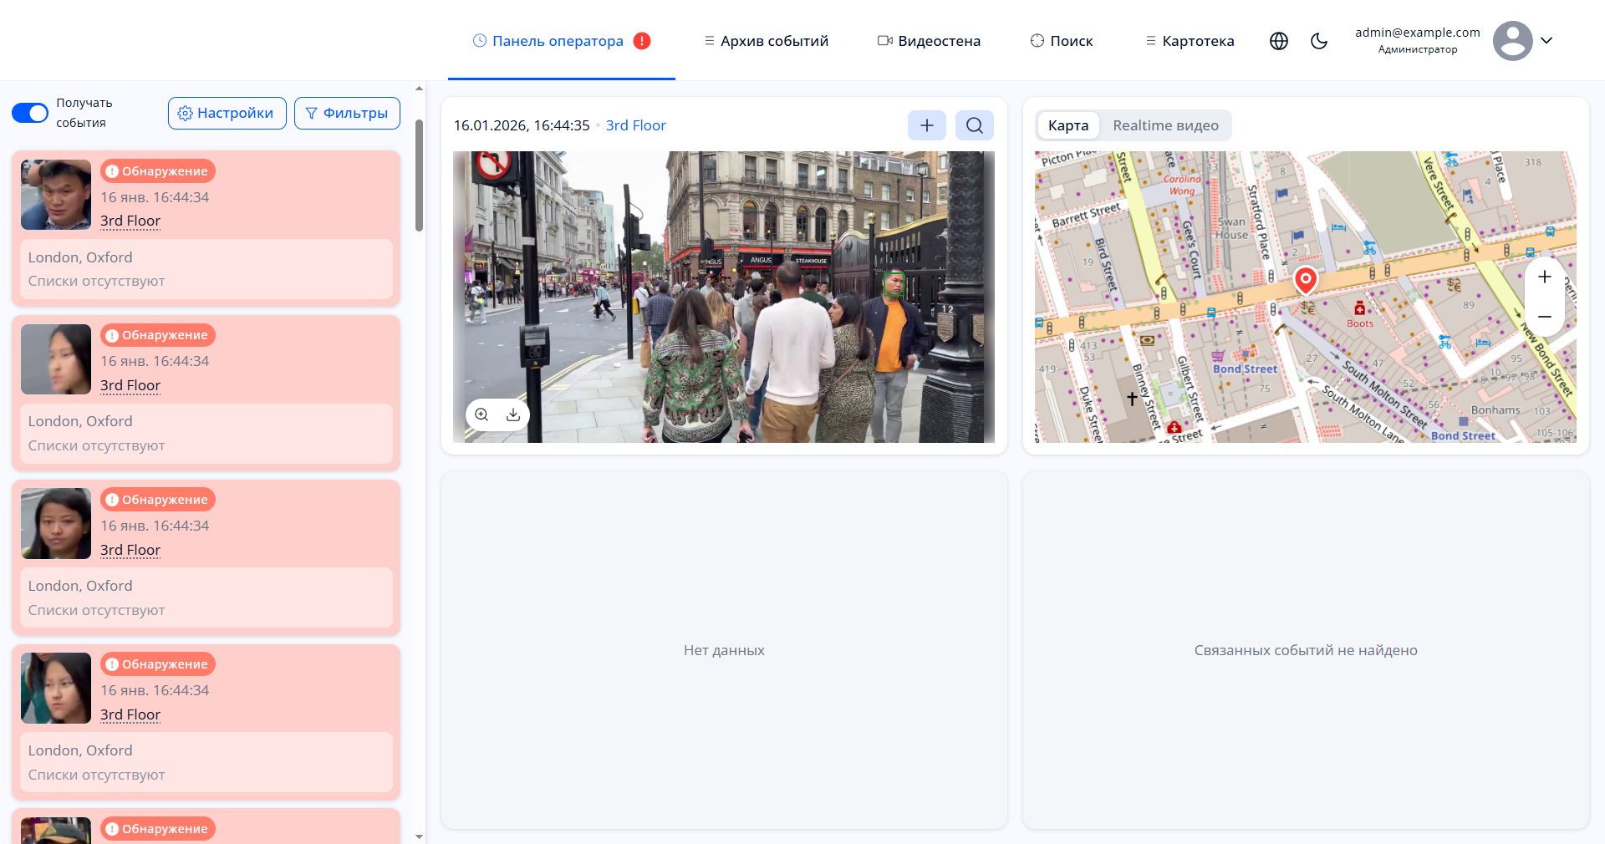
Task: Click the event list vertical scrollbar
Action: [419, 175]
